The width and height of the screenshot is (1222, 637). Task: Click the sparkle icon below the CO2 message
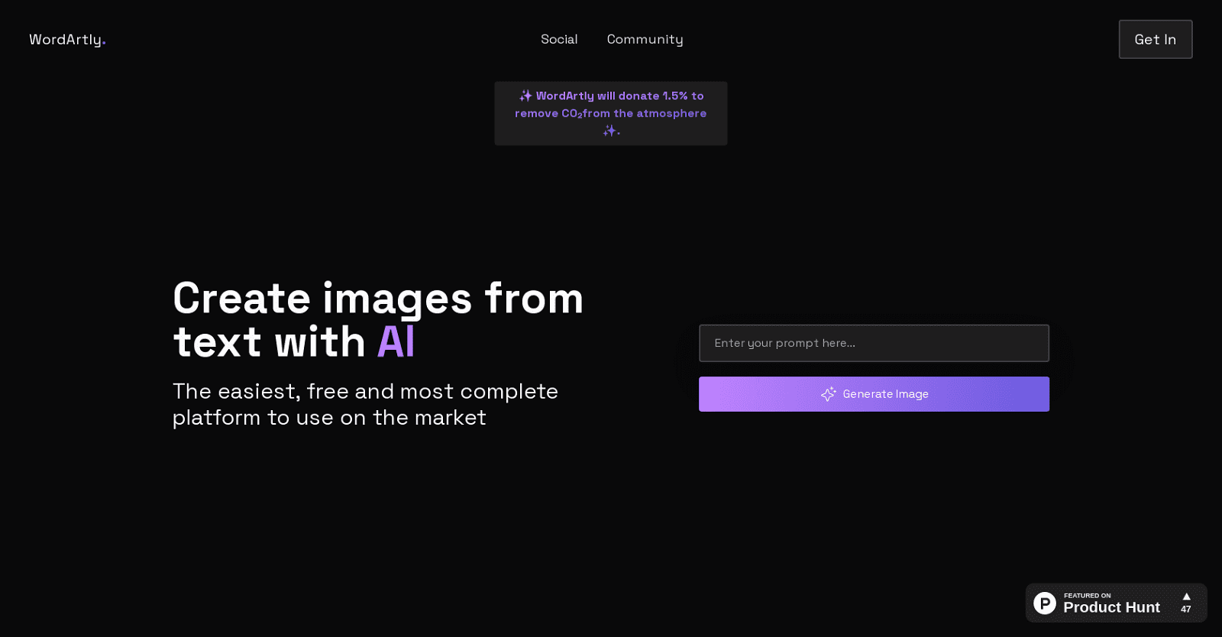609,131
